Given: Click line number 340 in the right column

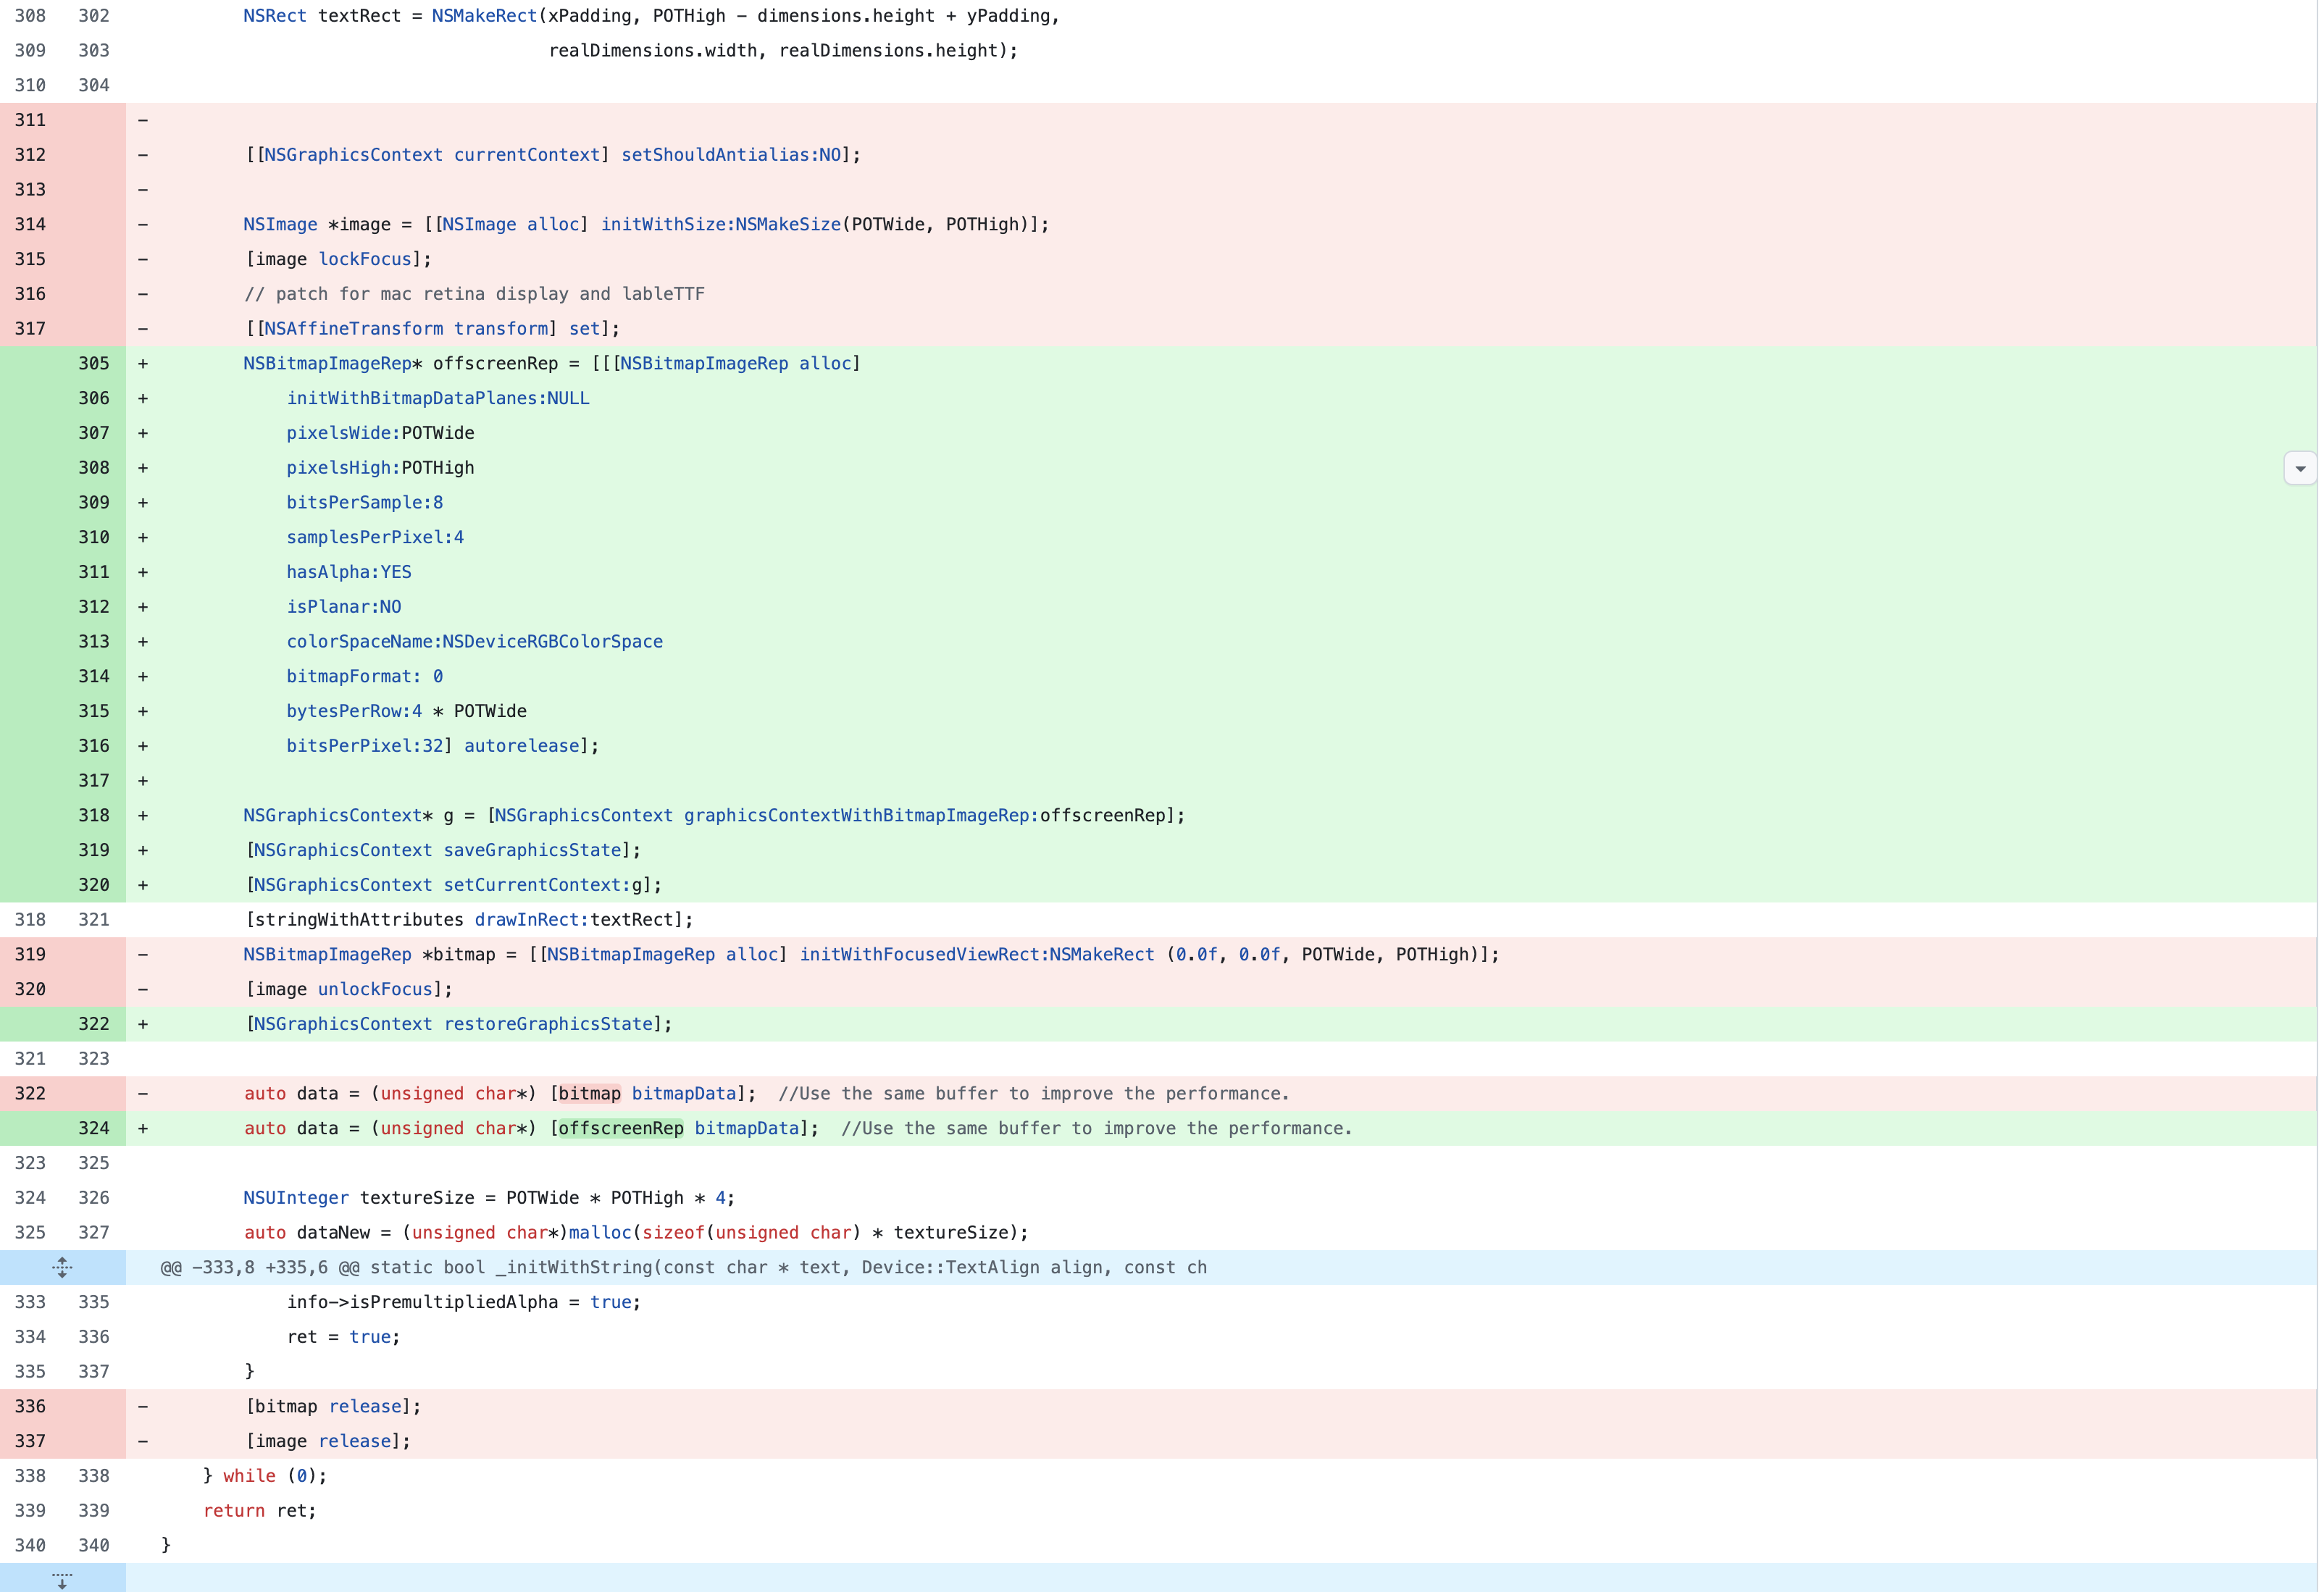Looking at the screenshot, I should click(x=94, y=1545).
